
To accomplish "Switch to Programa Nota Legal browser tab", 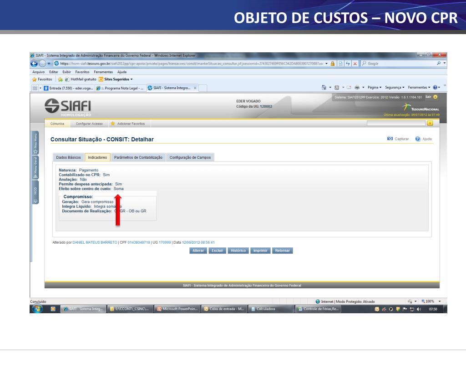I will (x=121, y=88).
